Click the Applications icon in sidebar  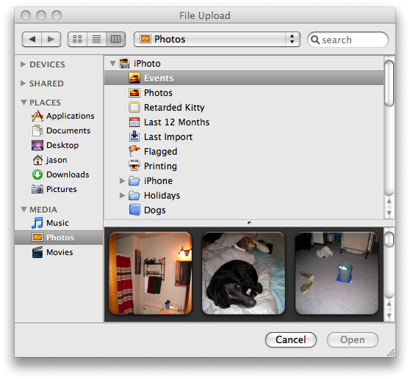(37, 116)
